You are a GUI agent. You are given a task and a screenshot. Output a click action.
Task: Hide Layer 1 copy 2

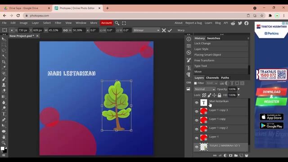(197, 129)
